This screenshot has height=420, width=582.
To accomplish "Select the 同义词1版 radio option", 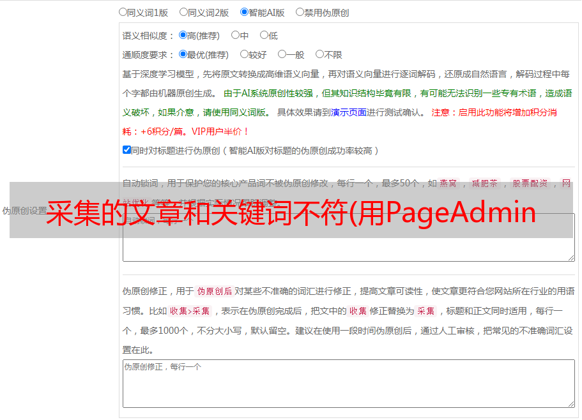I will (123, 12).
